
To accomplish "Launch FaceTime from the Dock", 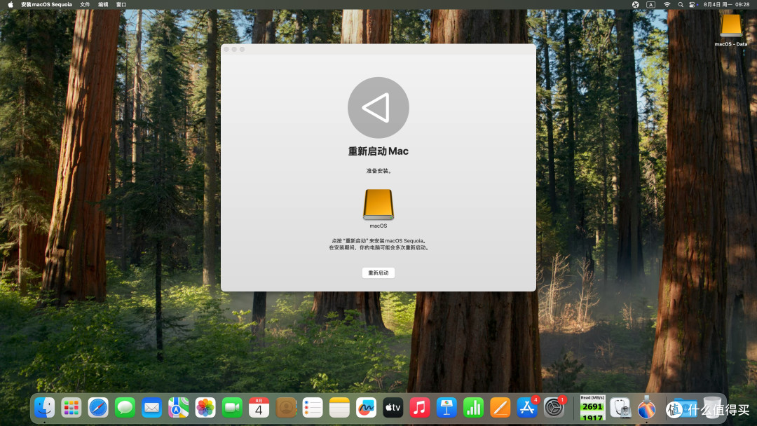I will 232,408.
